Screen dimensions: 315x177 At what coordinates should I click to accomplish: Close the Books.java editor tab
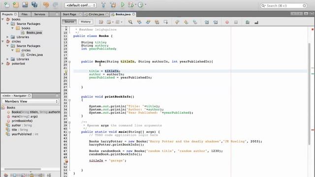point(133,14)
